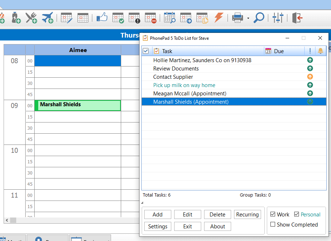This screenshot has width=331, height=241.
Task: Click the small expander triangle below Total Tasks
Action: (x=142, y=203)
